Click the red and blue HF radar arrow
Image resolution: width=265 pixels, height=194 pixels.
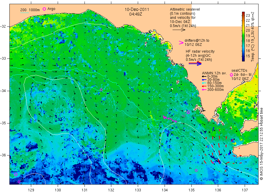tap(195, 63)
